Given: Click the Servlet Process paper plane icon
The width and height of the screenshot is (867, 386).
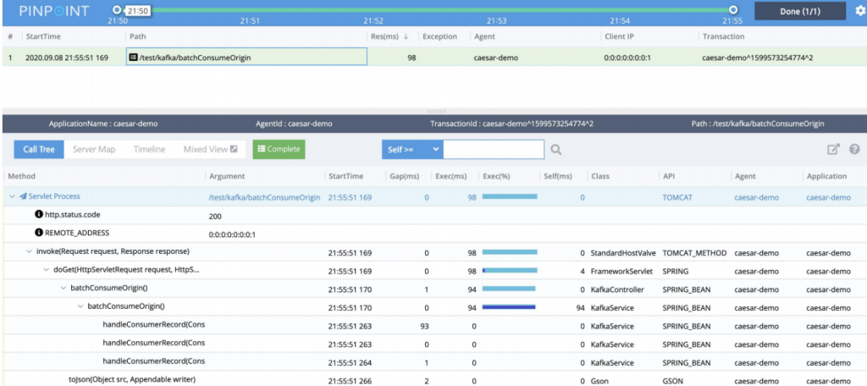Looking at the screenshot, I should point(24,197).
